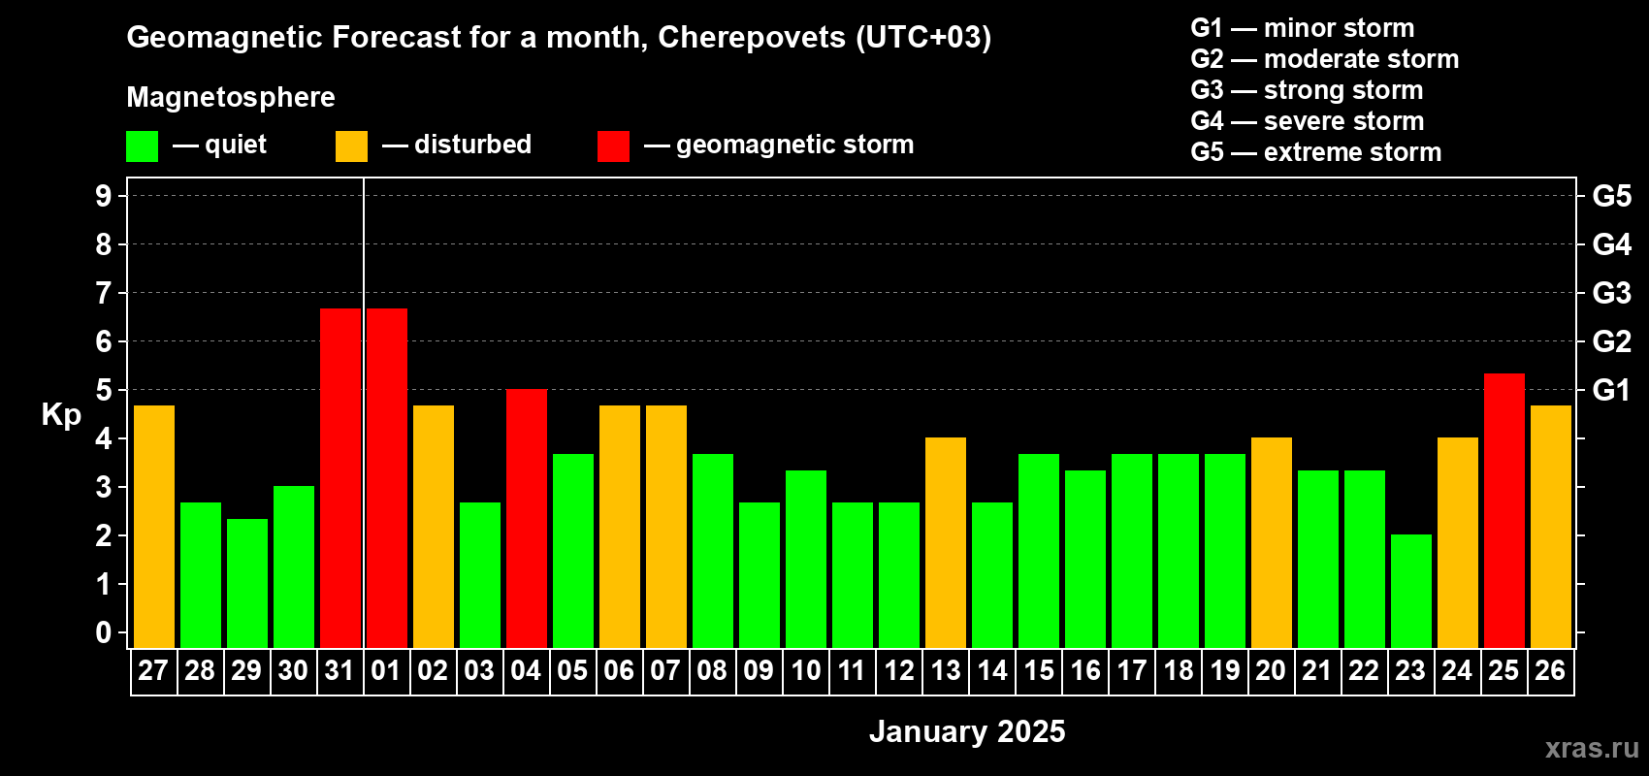
Task: Click the orange disturbed legend swatch
Action: pyautogui.click(x=351, y=146)
